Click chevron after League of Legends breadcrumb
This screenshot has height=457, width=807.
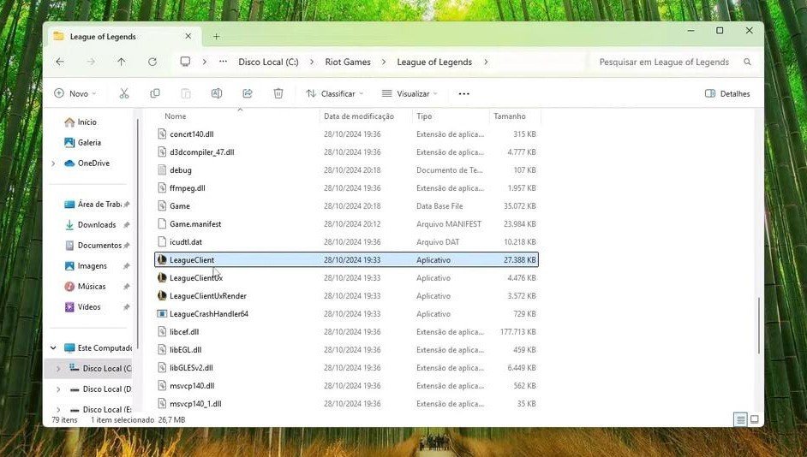(486, 62)
